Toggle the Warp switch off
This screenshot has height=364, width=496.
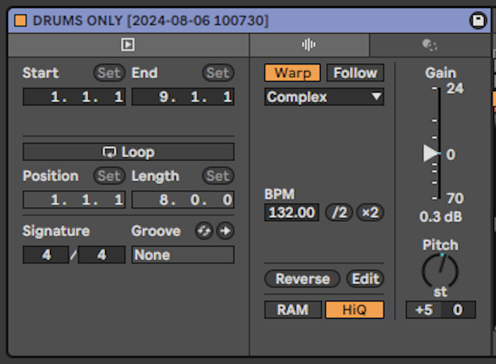coord(293,73)
